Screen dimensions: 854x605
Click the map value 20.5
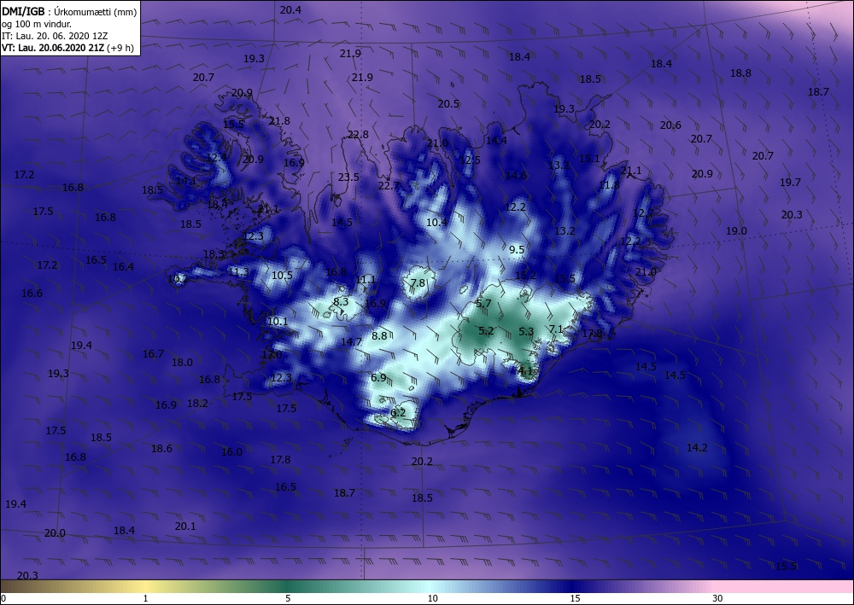(x=448, y=103)
